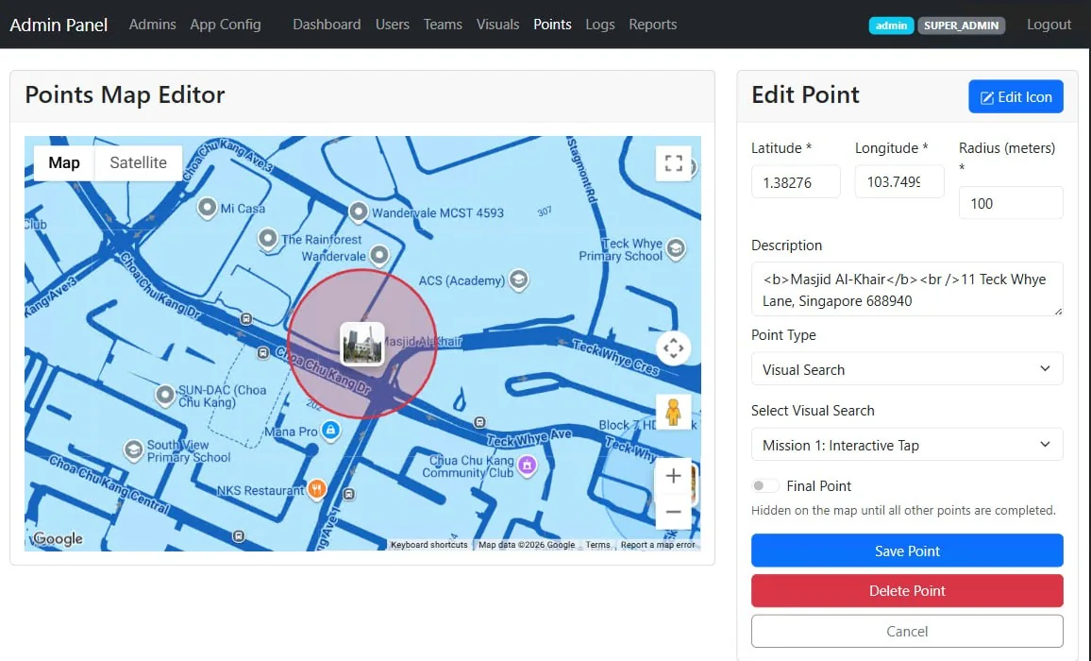Toggle map fullscreen view icon
Image resolution: width=1091 pixels, height=661 pixels.
coord(673,163)
